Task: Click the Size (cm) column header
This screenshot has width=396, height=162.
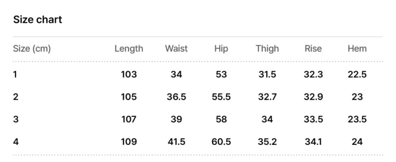Action: click(32, 49)
